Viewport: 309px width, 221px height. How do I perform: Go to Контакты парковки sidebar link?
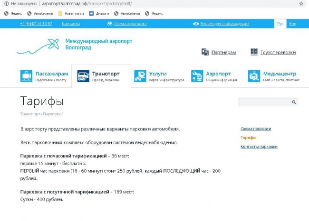click(259, 147)
